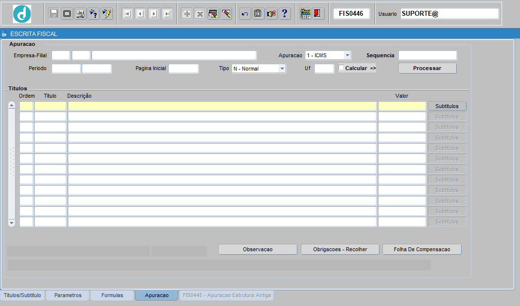The height and width of the screenshot is (306, 520).
Task: Open the Formulas tab
Action: pos(112,295)
